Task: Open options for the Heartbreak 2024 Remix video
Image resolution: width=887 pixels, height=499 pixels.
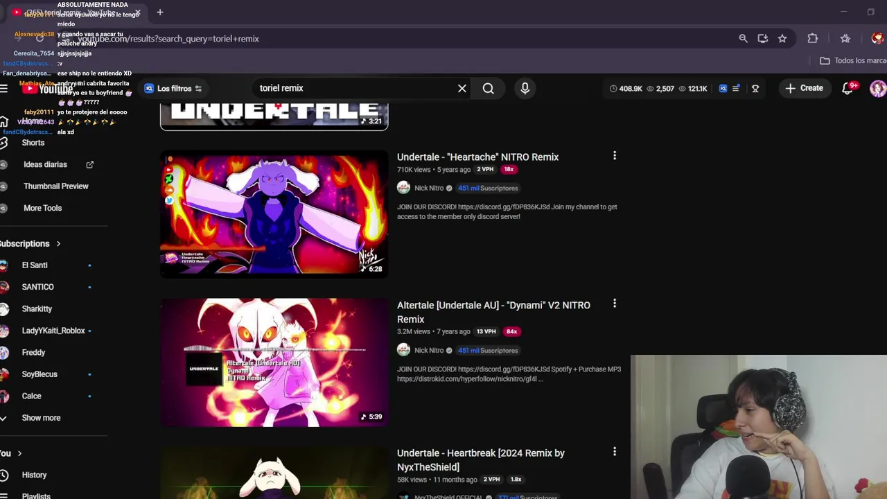Action: (614, 452)
